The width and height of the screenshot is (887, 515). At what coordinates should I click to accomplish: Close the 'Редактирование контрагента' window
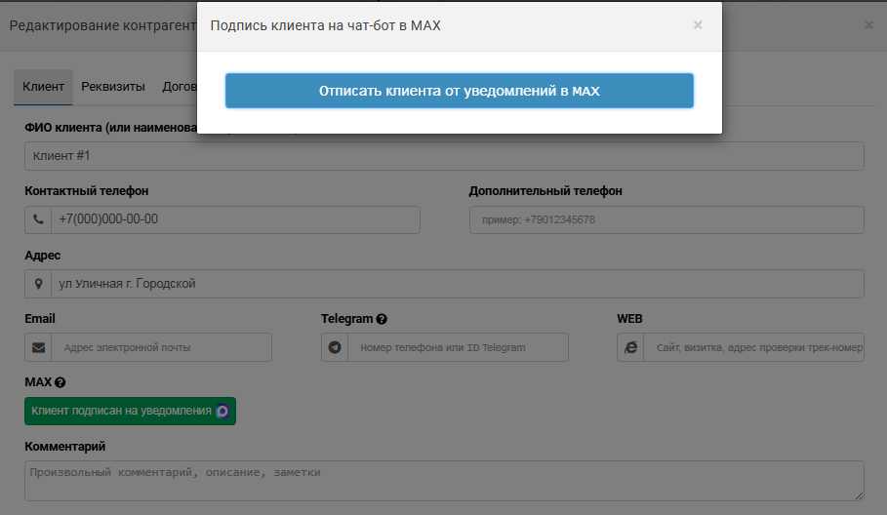point(868,25)
